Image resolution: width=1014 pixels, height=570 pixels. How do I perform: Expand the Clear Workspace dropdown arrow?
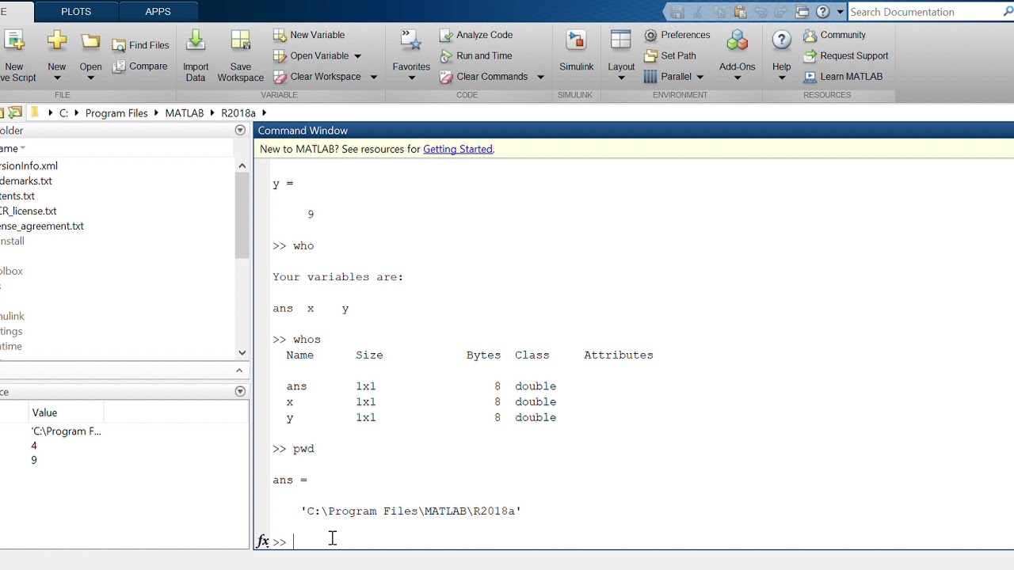point(373,77)
